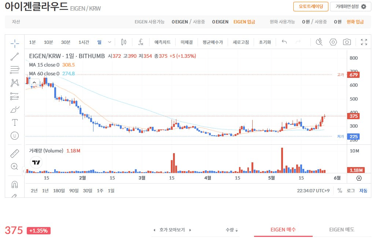Image resolution: width=375 pixels, height=238 pixels.
Task: Click the 375 current price label on axis
Action: pos(353,116)
